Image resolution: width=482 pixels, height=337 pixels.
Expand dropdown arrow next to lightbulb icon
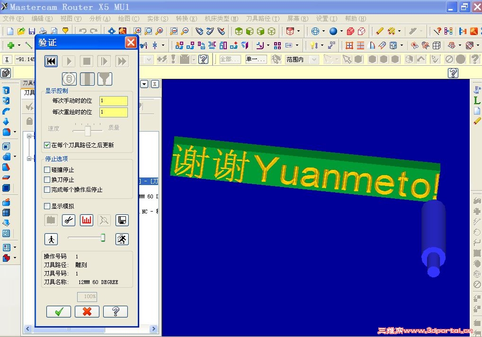322,45
